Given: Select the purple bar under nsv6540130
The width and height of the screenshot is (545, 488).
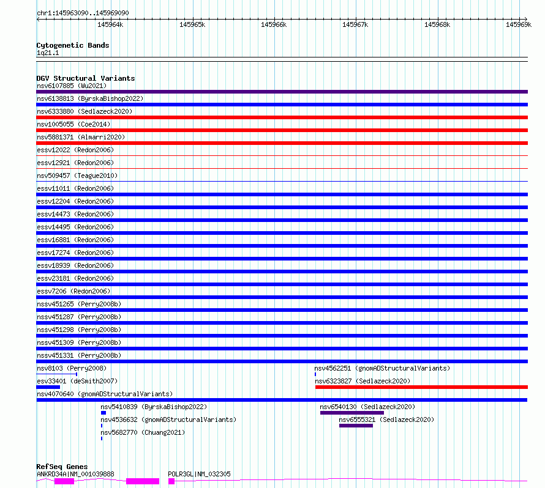Looking at the screenshot, I should 352,413.
